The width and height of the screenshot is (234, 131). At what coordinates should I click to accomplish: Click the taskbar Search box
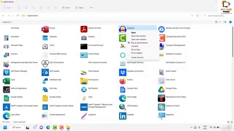[17, 127]
